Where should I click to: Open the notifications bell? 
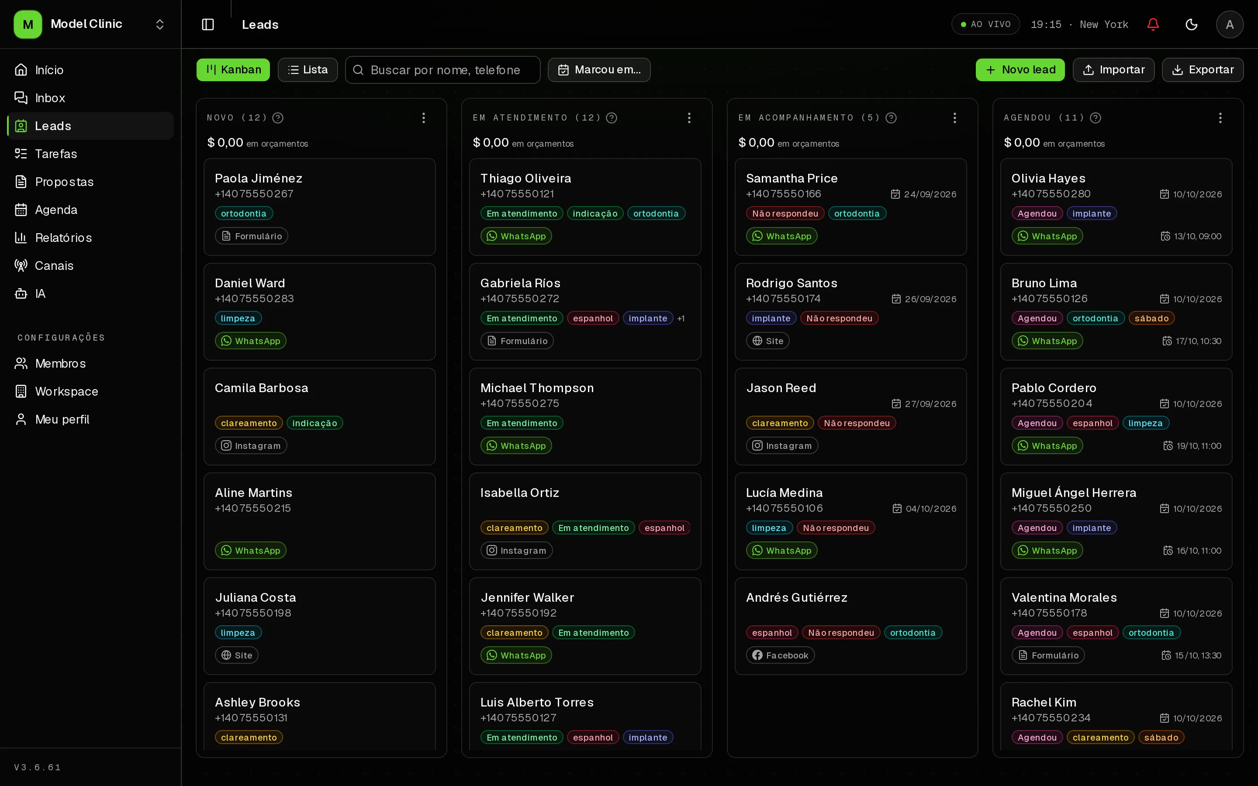[x=1152, y=24]
